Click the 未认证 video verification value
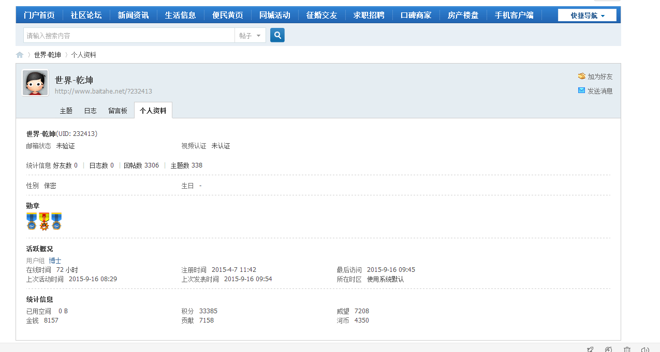The image size is (660, 352). coord(221,146)
